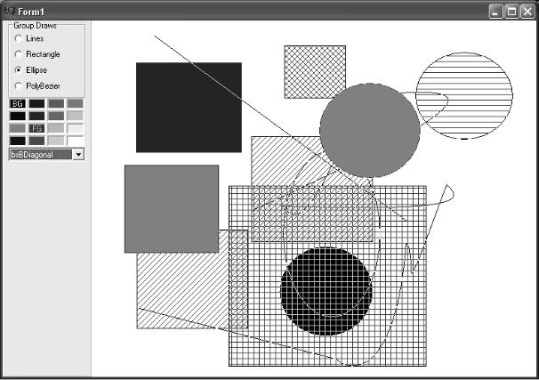
Task: Close the Form1 window
Action: coord(527,12)
